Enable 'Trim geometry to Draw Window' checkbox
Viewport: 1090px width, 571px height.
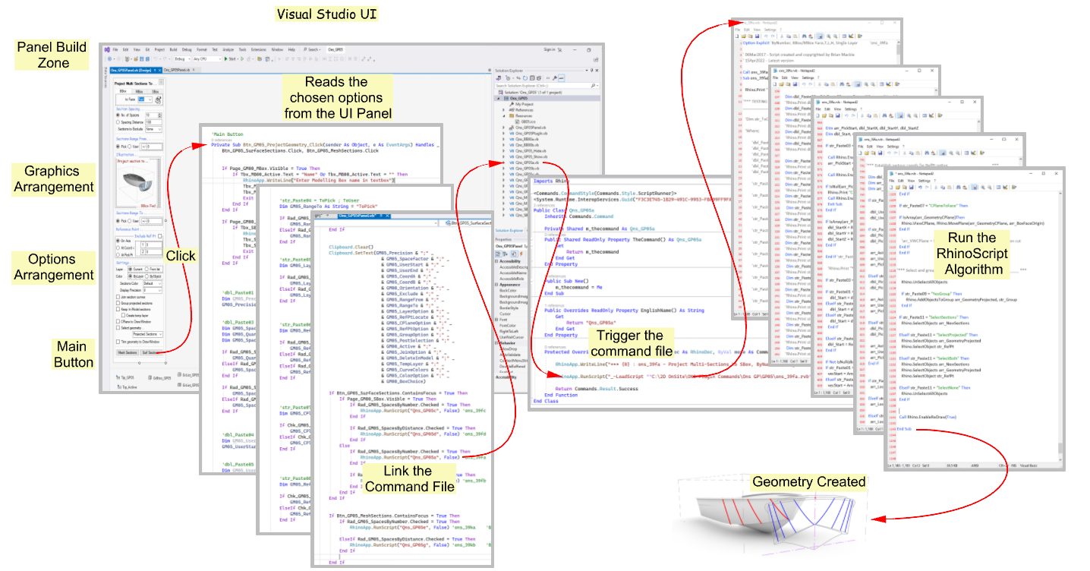pos(118,342)
